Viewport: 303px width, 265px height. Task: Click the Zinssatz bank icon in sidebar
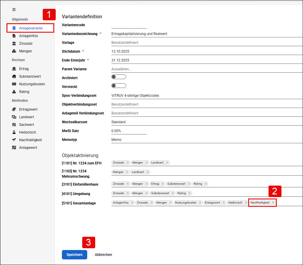[x=14, y=44]
